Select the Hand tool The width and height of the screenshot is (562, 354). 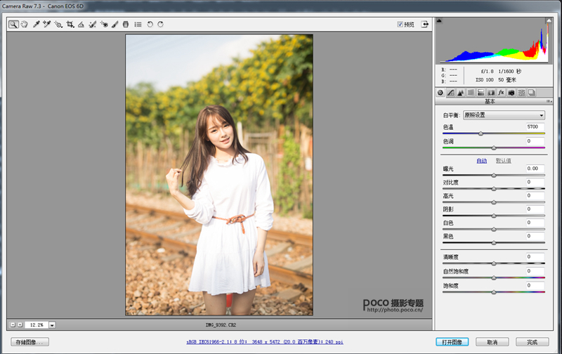pyautogui.click(x=25, y=25)
